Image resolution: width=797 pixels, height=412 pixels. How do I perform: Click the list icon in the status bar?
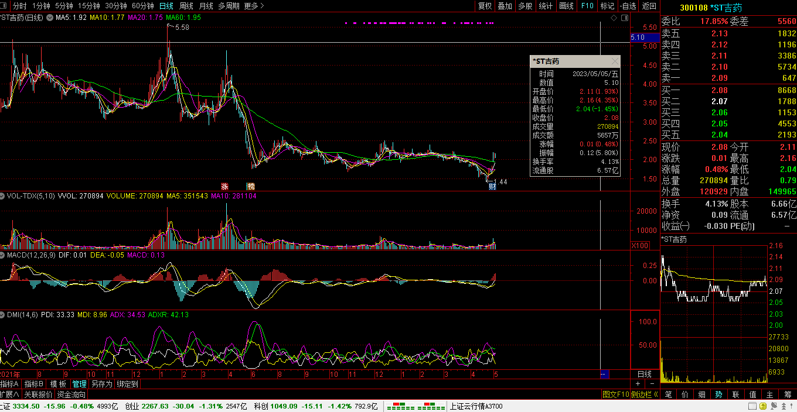pos(752,406)
